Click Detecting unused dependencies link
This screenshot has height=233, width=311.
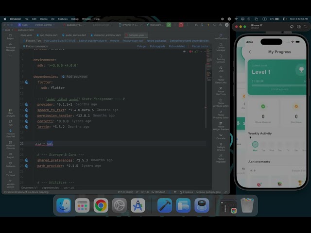(x=189, y=41)
